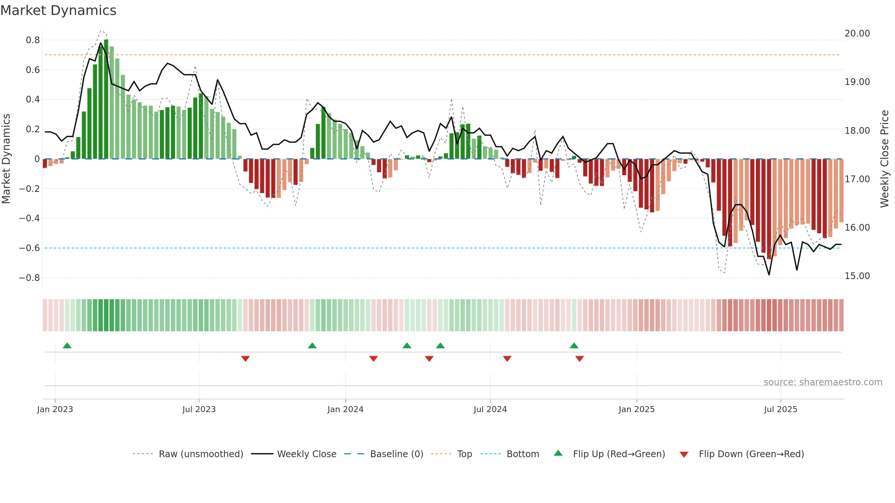The image size is (895, 503).
Task: Select the Flip Up marker in late November 2023
Action: pos(313,346)
